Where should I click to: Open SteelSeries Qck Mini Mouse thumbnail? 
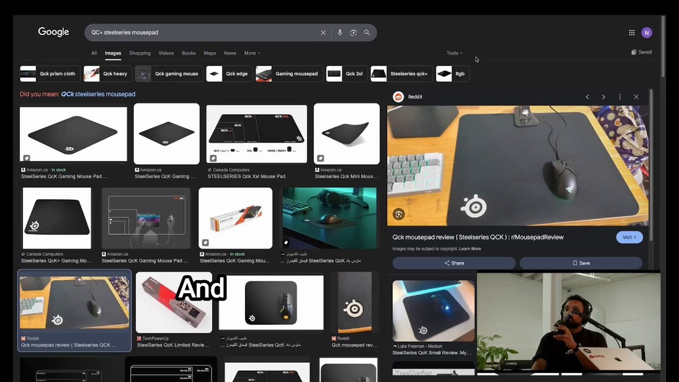(347, 134)
